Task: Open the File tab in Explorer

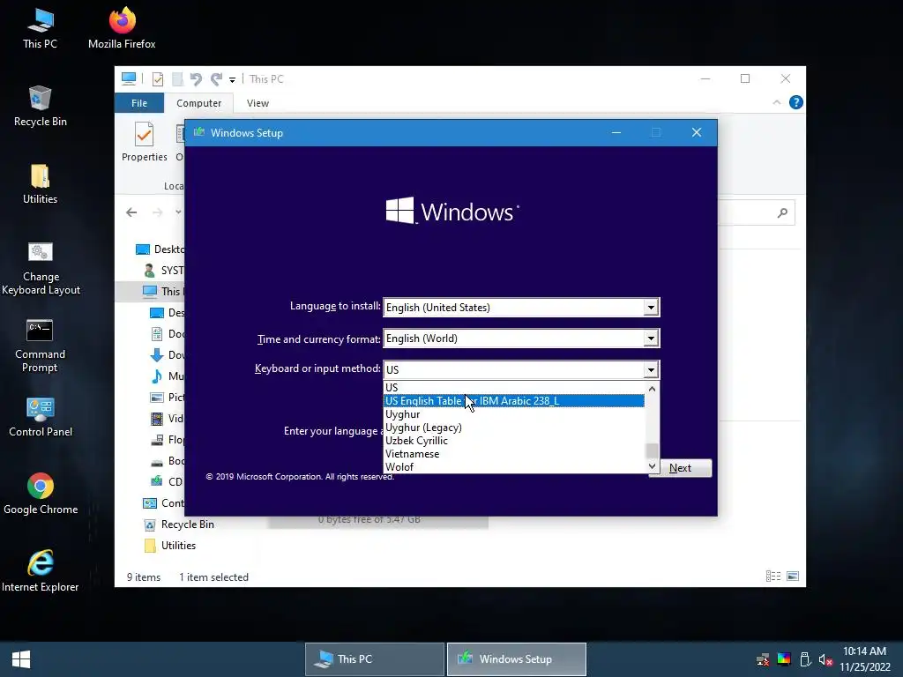Action: click(x=139, y=103)
